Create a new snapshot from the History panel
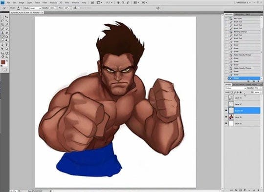Viewport: 264px width, 192px height. coord(254,81)
